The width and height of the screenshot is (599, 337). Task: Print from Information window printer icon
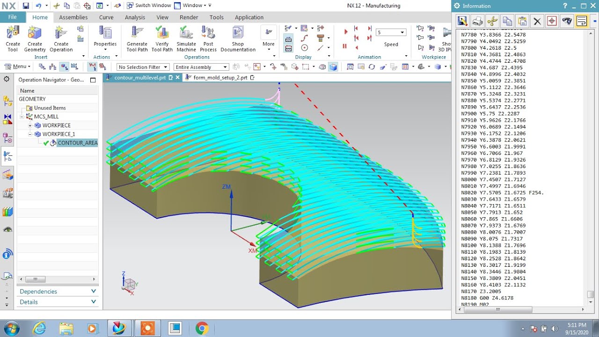click(477, 21)
